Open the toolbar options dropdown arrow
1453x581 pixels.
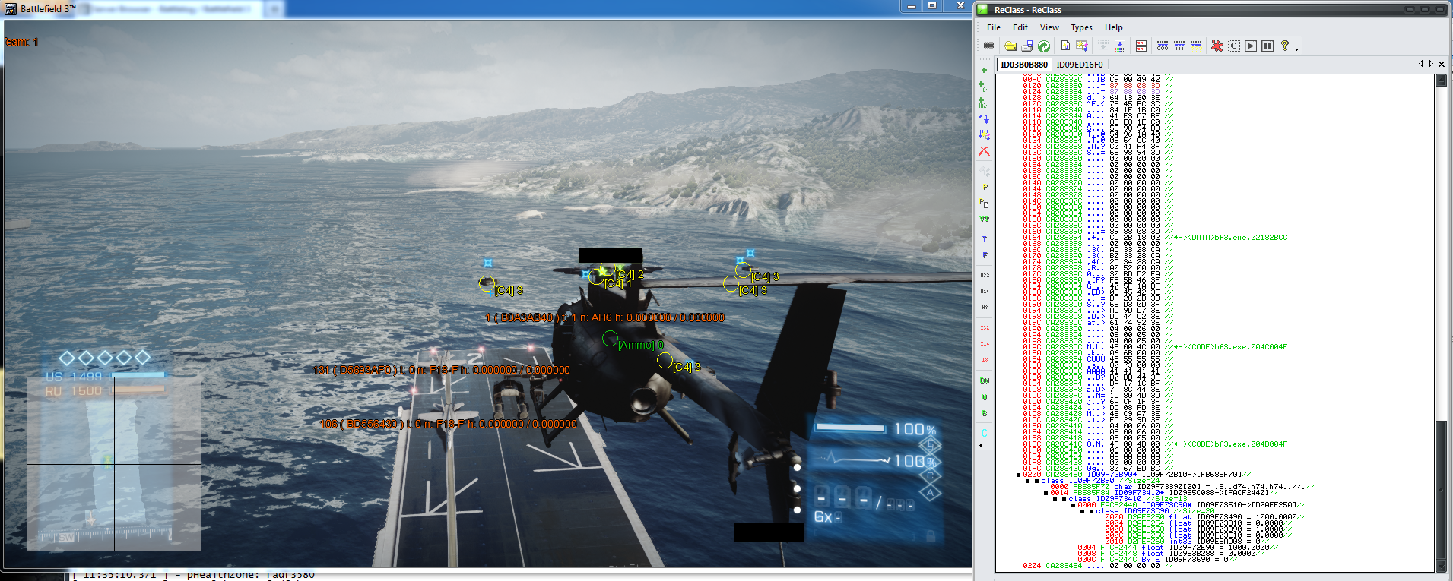pos(1296,49)
